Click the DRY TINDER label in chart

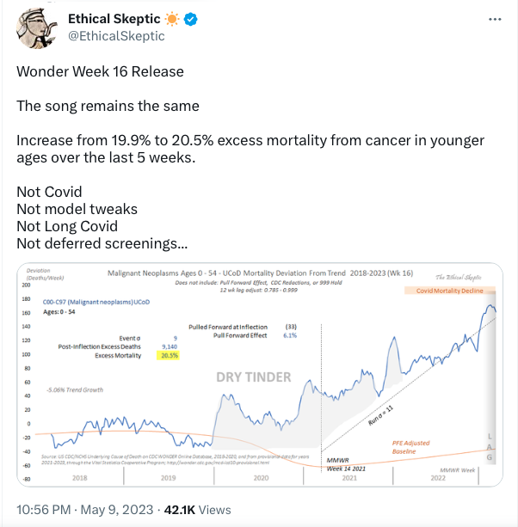coord(254,377)
